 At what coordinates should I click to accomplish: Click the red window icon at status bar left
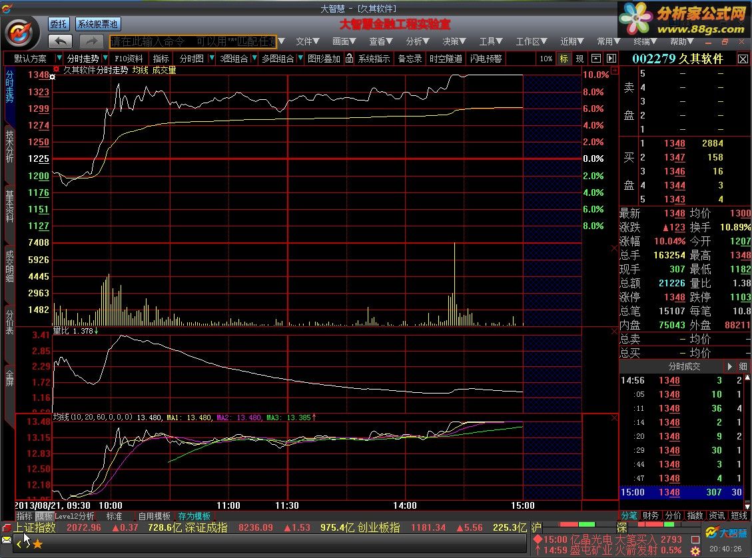(6, 527)
